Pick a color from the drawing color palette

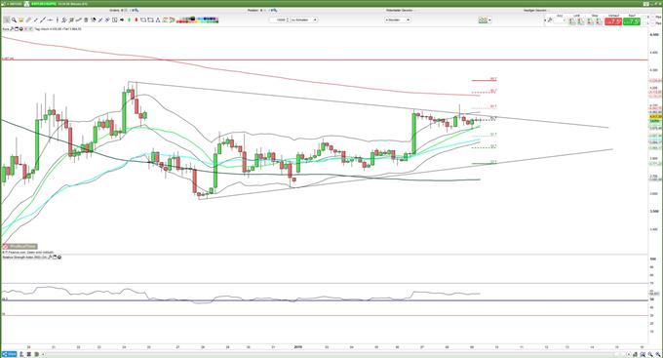click(197, 20)
